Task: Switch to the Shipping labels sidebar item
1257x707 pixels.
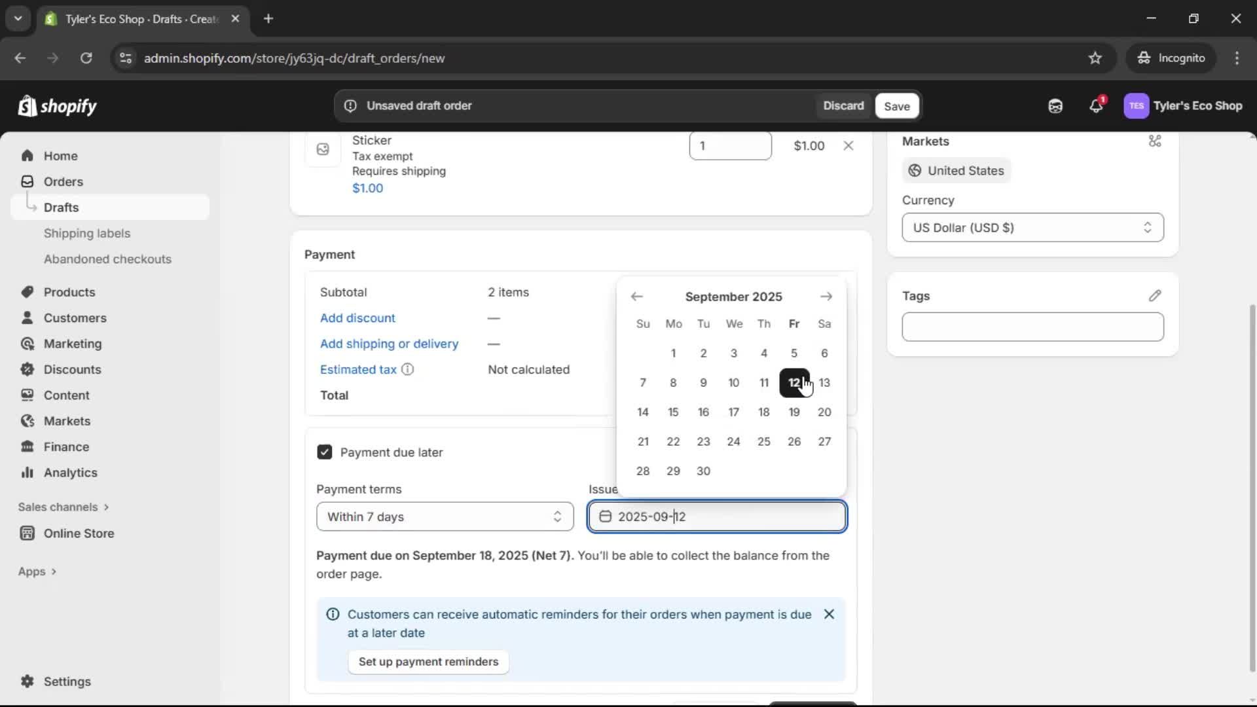Action: pos(88,233)
